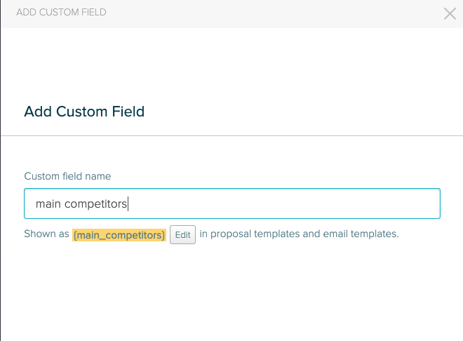Click the highlighted {main_competitors} variable tag
463x341 pixels.
[x=119, y=234]
